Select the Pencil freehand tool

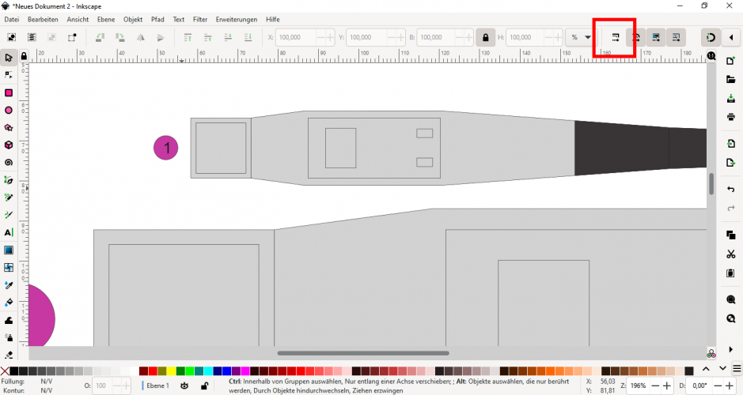coord(9,197)
